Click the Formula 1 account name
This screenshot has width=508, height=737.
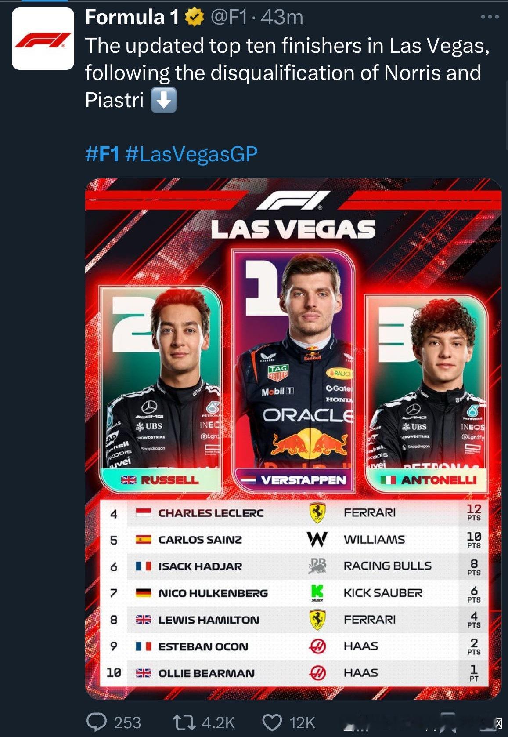132,18
